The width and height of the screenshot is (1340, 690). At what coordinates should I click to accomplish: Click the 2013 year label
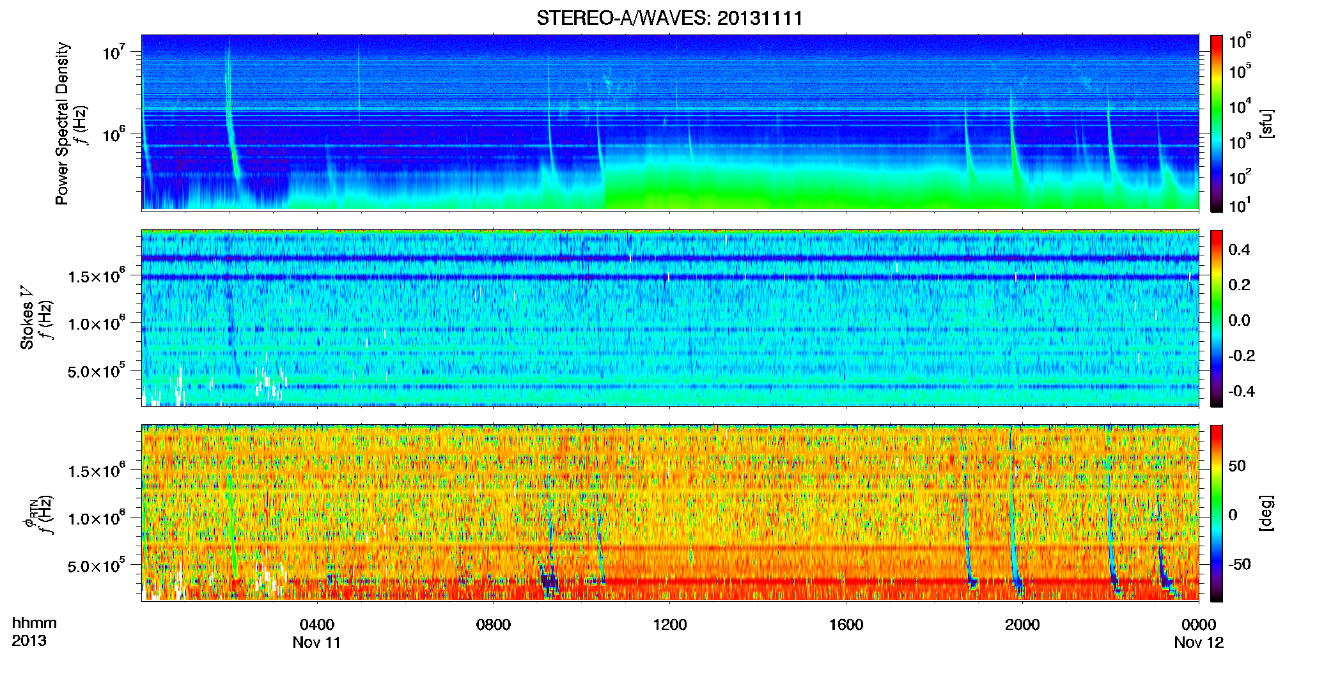(x=29, y=641)
